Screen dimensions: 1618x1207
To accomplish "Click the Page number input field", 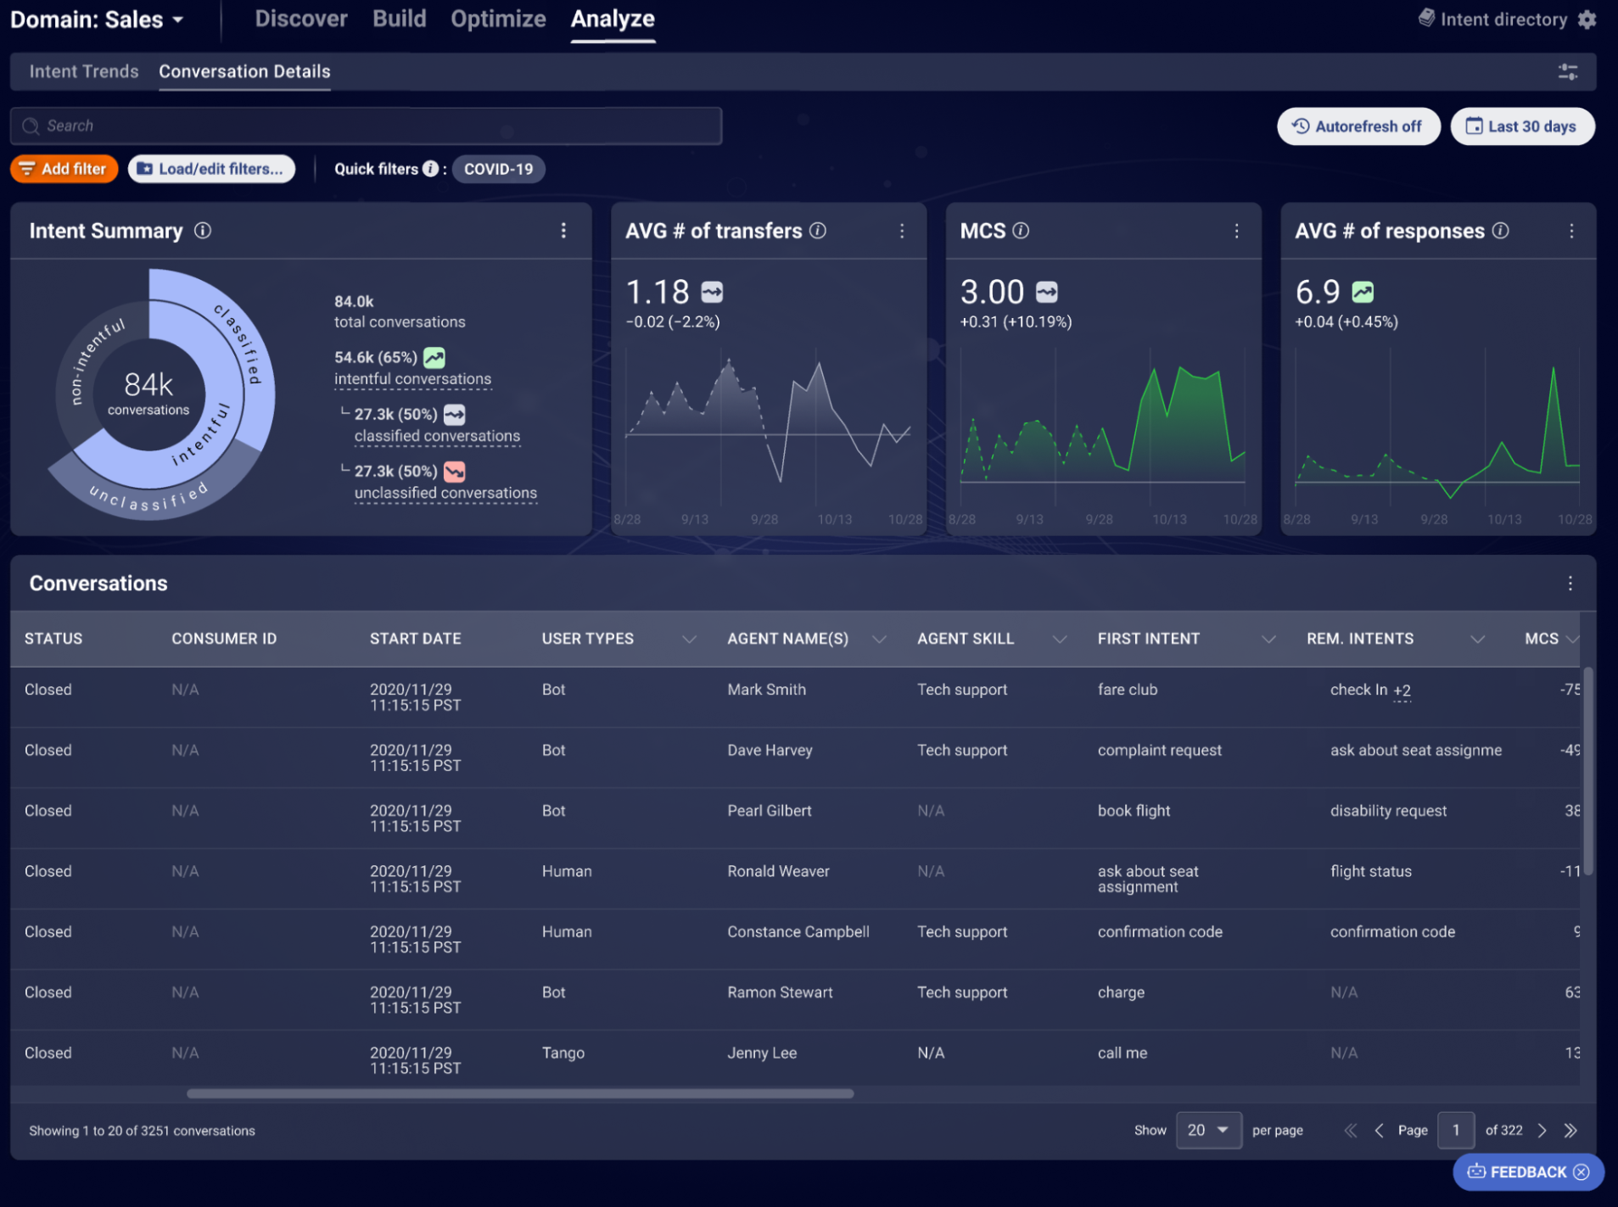I will tap(1456, 1131).
